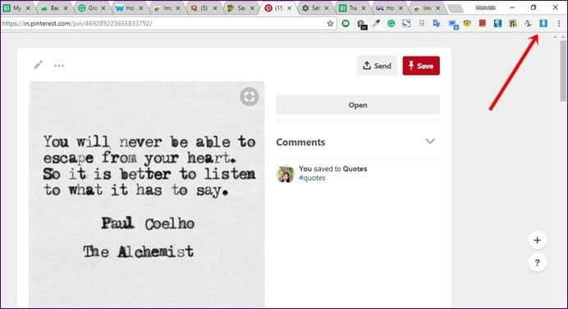Switch to the 'Set' settings browser tab

coord(315,7)
